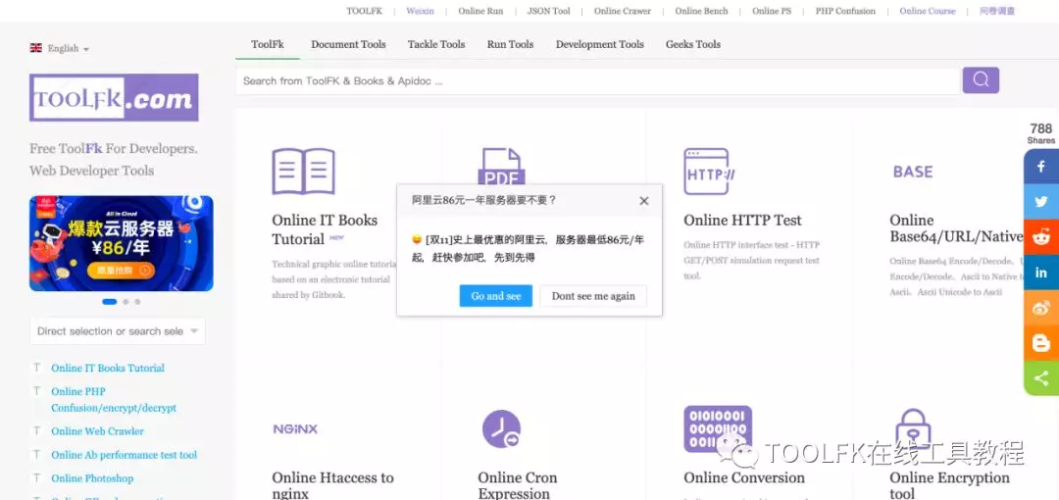Open Weixin link in top bar
This screenshot has height=500, width=1059.
(x=420, y=11)
